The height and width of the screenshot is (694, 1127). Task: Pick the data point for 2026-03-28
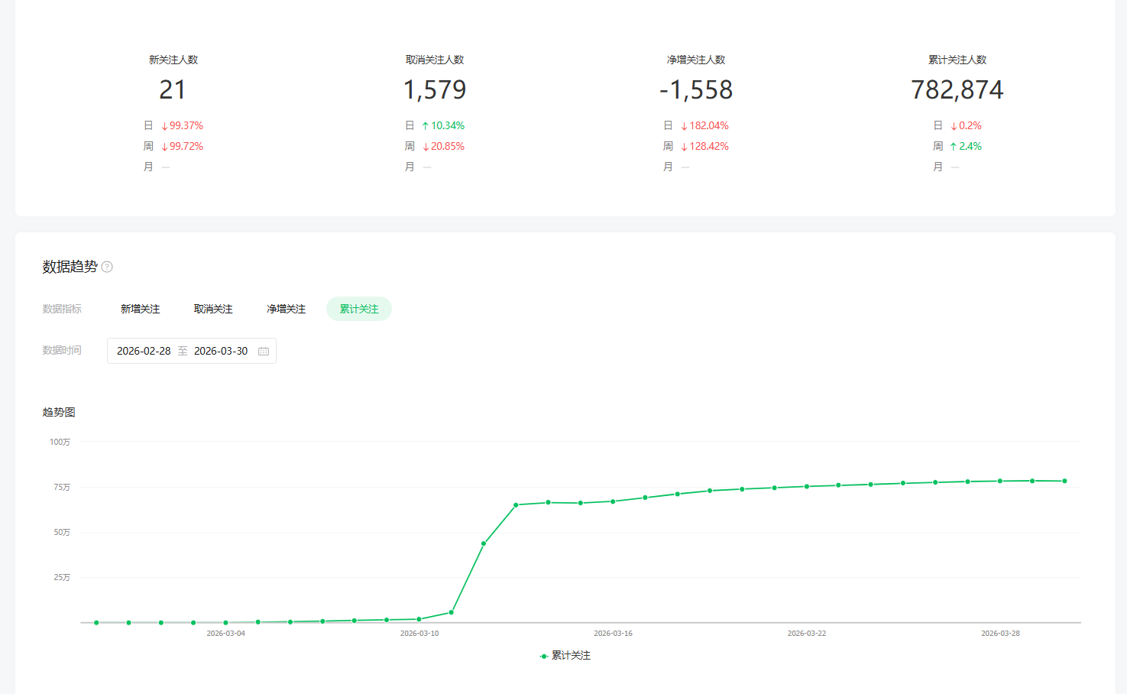(1000, 481)
